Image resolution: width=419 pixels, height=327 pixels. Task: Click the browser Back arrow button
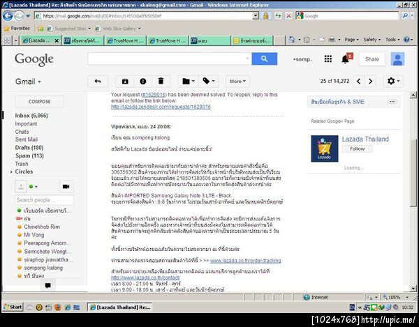(x=8, y=16)
